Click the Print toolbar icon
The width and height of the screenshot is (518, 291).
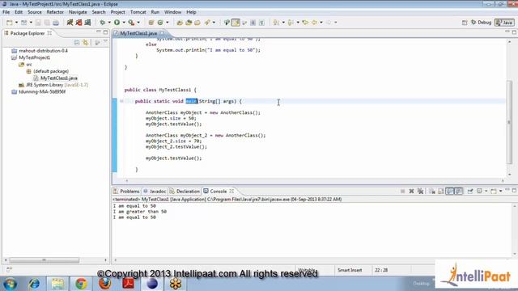click(56, 23)
